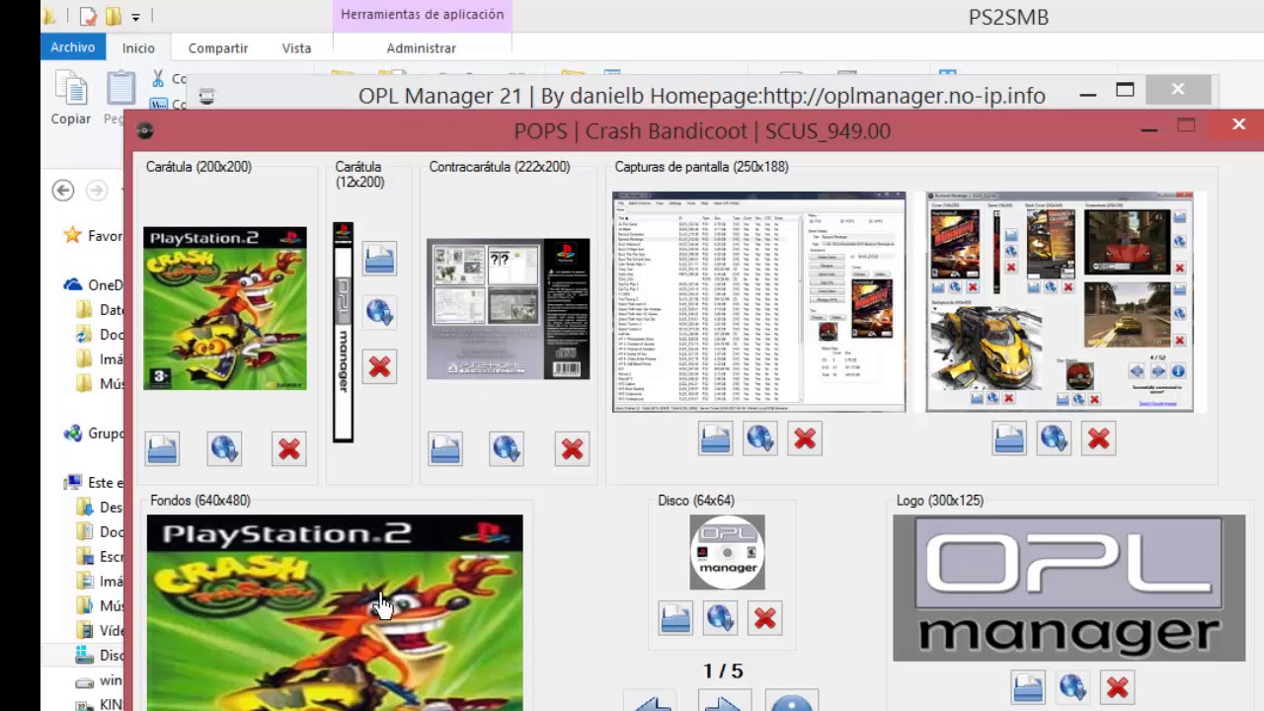Click the properties icon in Explorer's title bar
Image resolution: width=1264 pixels, height=711 pixels.
89,17
